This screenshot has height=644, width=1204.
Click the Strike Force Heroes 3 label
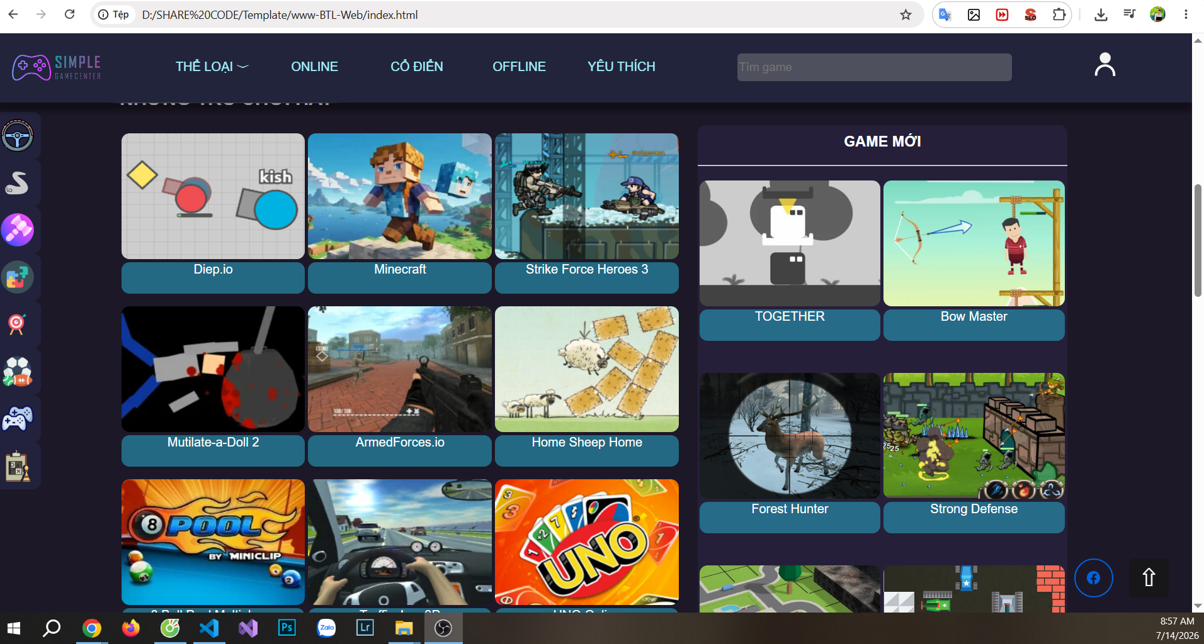point(587,277)
